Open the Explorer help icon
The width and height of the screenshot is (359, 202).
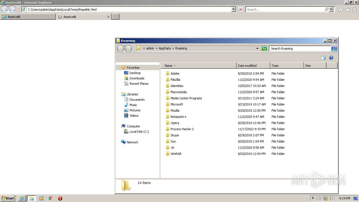331,58
